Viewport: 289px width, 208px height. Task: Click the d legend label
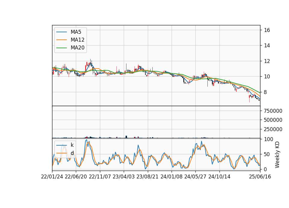[x=72, y=153]
